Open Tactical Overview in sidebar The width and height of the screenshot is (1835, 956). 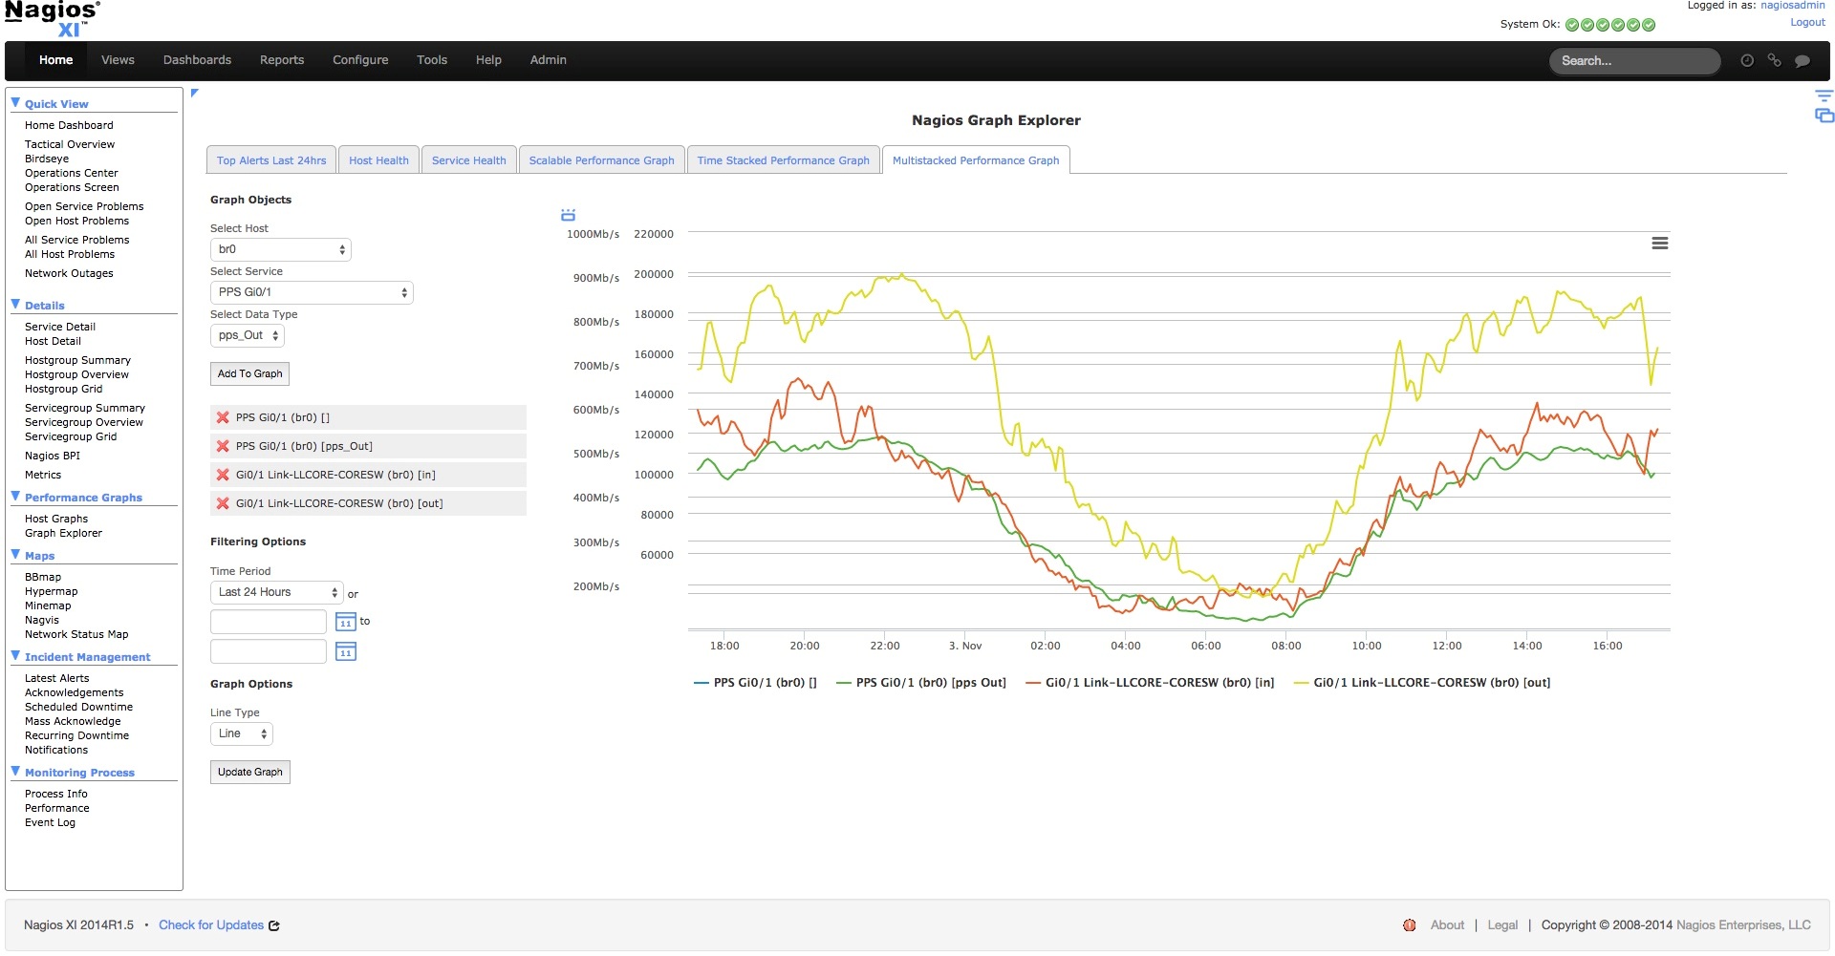pos(70,144)
